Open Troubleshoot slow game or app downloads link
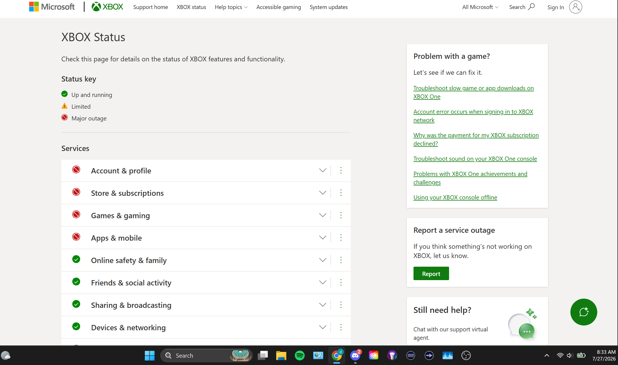 pyautogui.click(x=473, y=92)
